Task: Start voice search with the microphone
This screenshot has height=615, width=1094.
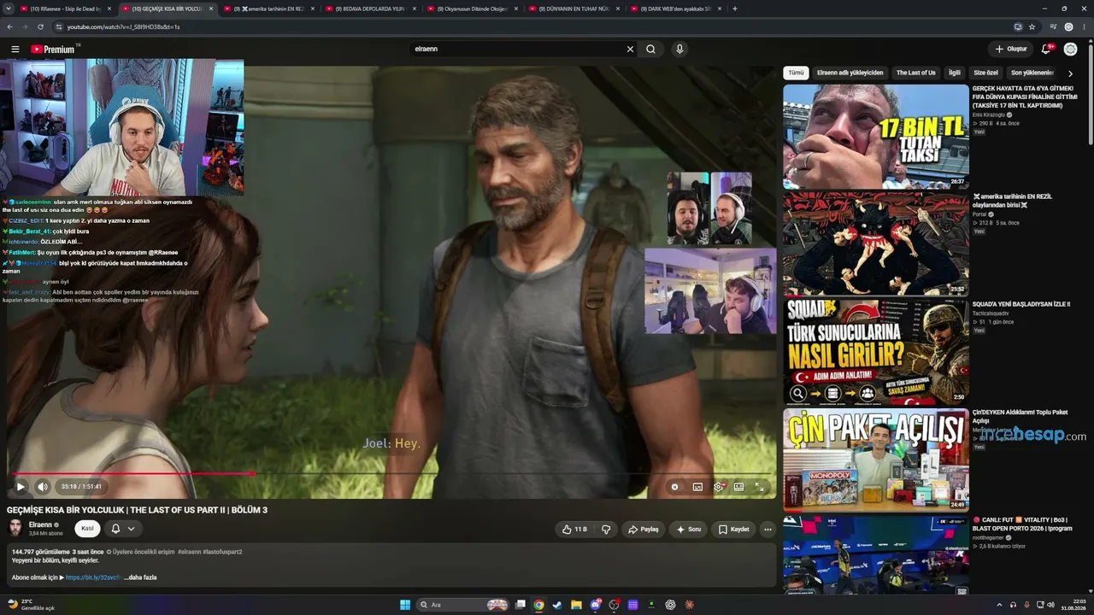Action: (x=679, y=50)
